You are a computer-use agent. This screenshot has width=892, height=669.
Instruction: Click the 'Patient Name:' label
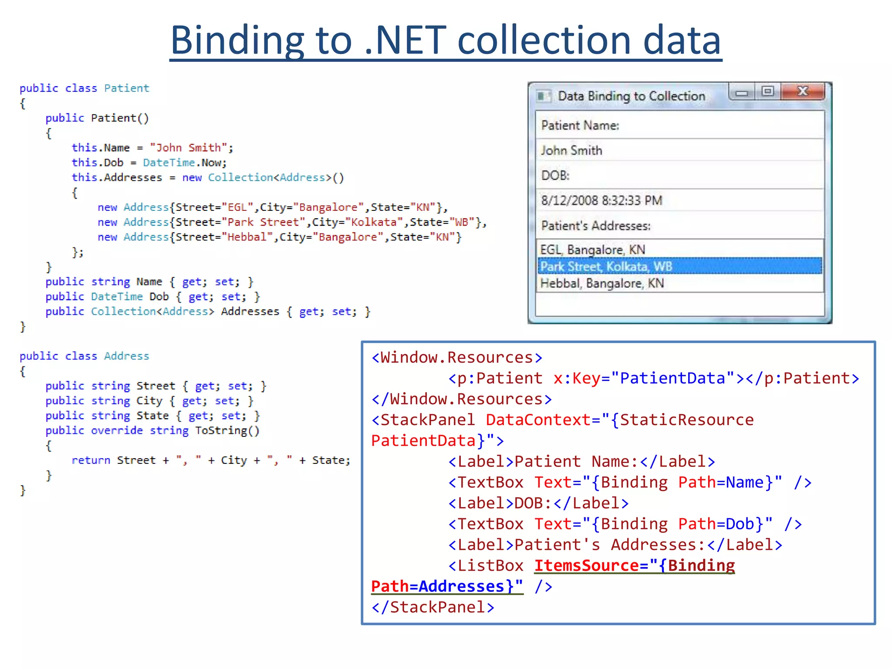pos(580,125)
